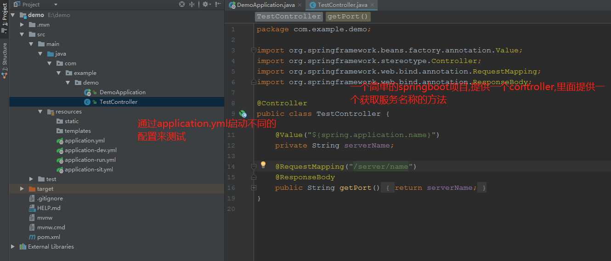This screenshot has width=611, height=261.
Task: Click the DemoApplication.java tab file icon
Action: pyautogui.click(x=233, y=5)
